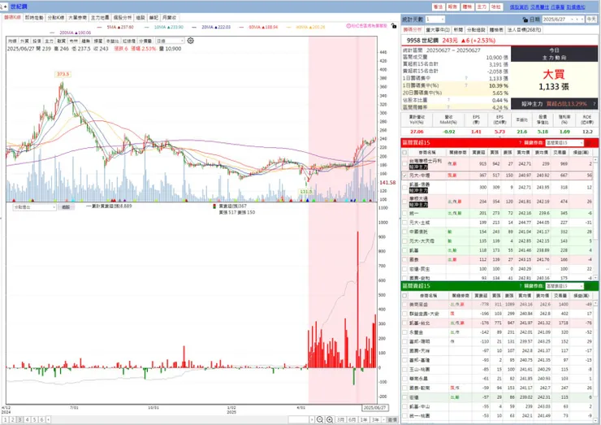Check the box for 玉山-桃園 row

404,370
